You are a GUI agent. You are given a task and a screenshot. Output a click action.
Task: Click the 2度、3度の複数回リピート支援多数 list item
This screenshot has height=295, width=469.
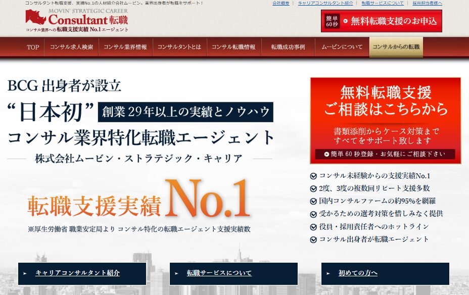pos(370,188)
